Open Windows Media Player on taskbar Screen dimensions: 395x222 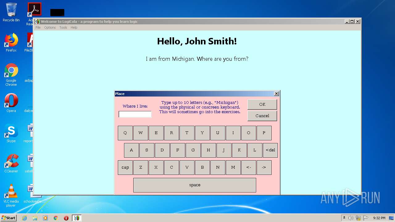[x=45, y=218]
